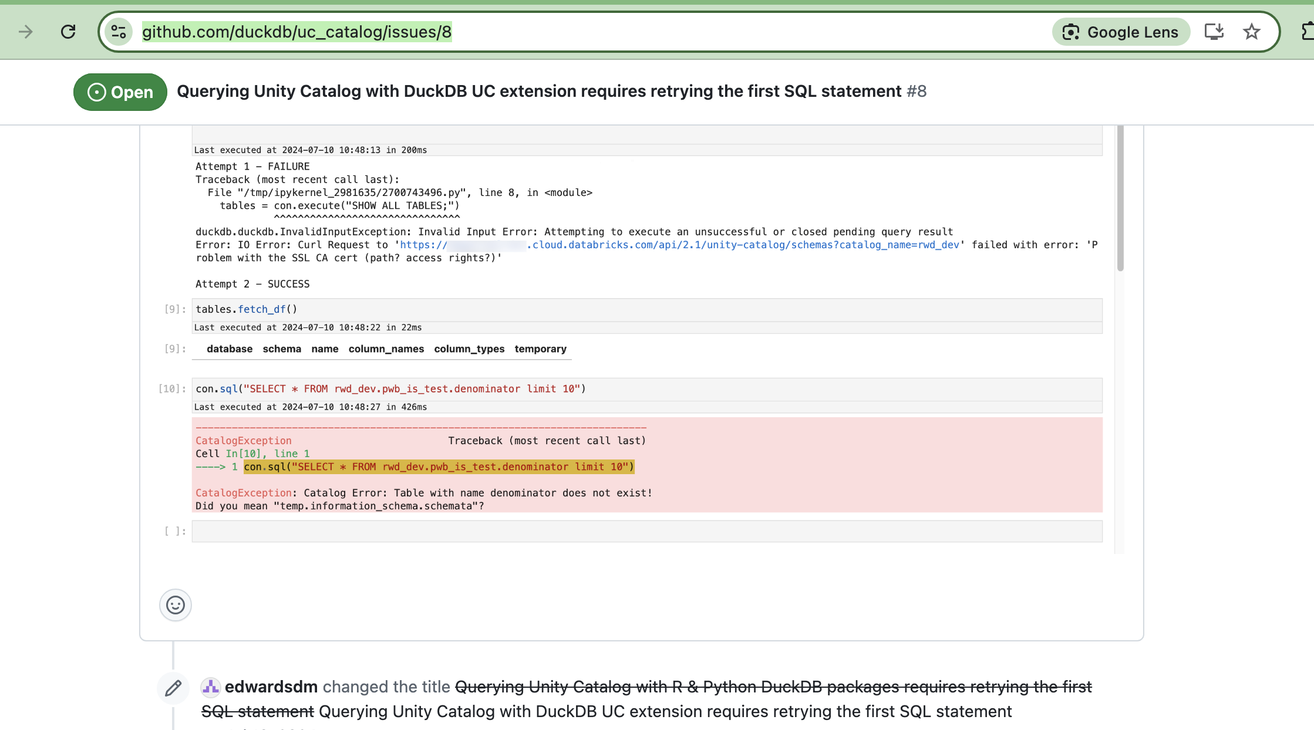The width and height of the screenshot is (1314, 730).
Task: Click the #8 issue number
Action: point(917,92)
